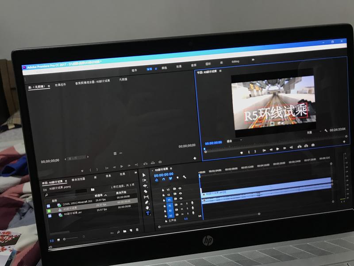
Task: Sort by frame rate column arrow
Action: (x=106, y=195)
